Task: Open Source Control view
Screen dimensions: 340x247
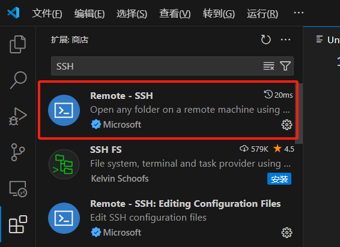Action: click(x=18, y=152)
